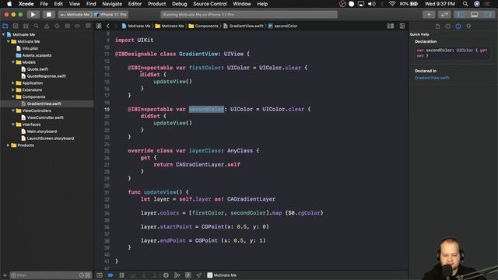Expand the Extensions folder
This screenshot has width=498, height=280.
13,90
